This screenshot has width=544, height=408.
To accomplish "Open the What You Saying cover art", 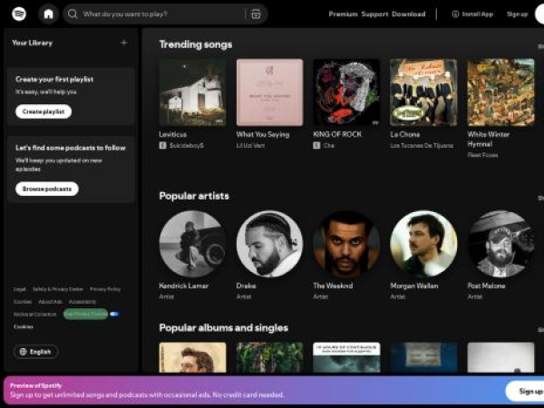I will coord(269,92).
